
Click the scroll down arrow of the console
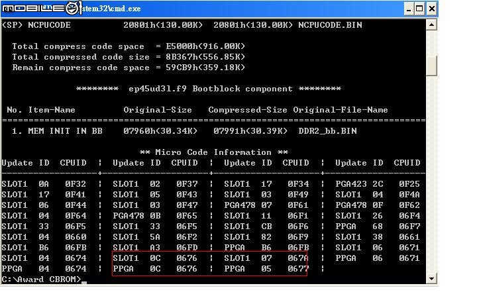[x=431, y=278]
